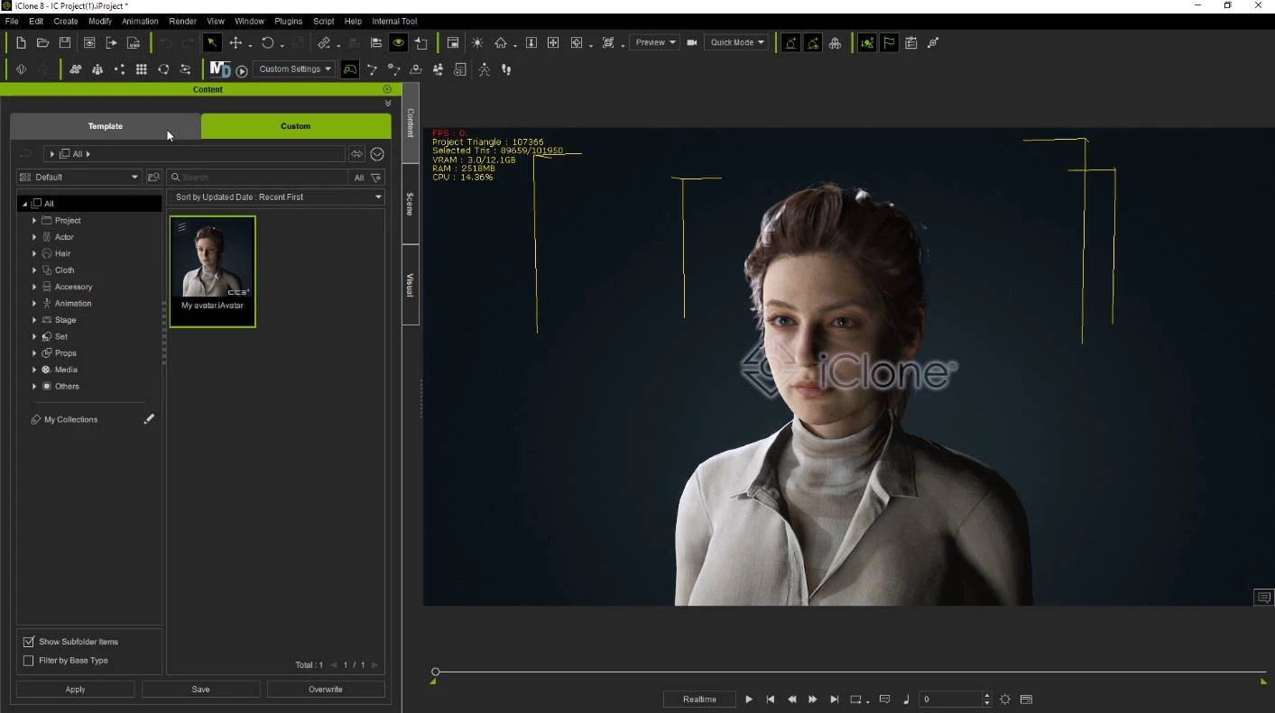Click the timeline playhead slider handle

click(x=436, y=672)
